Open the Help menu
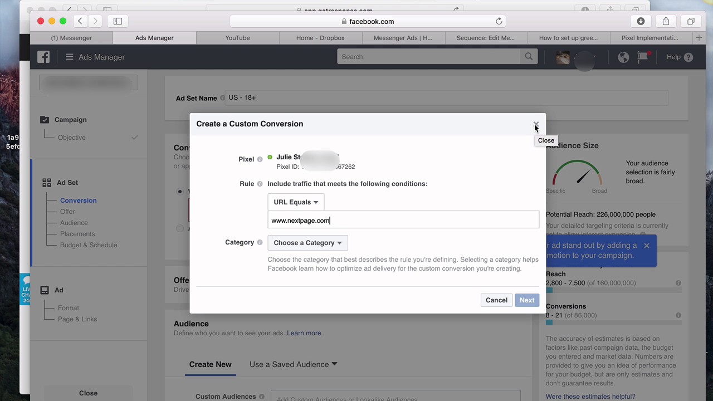This screenshot has height=401, width=713. [680, 57]
